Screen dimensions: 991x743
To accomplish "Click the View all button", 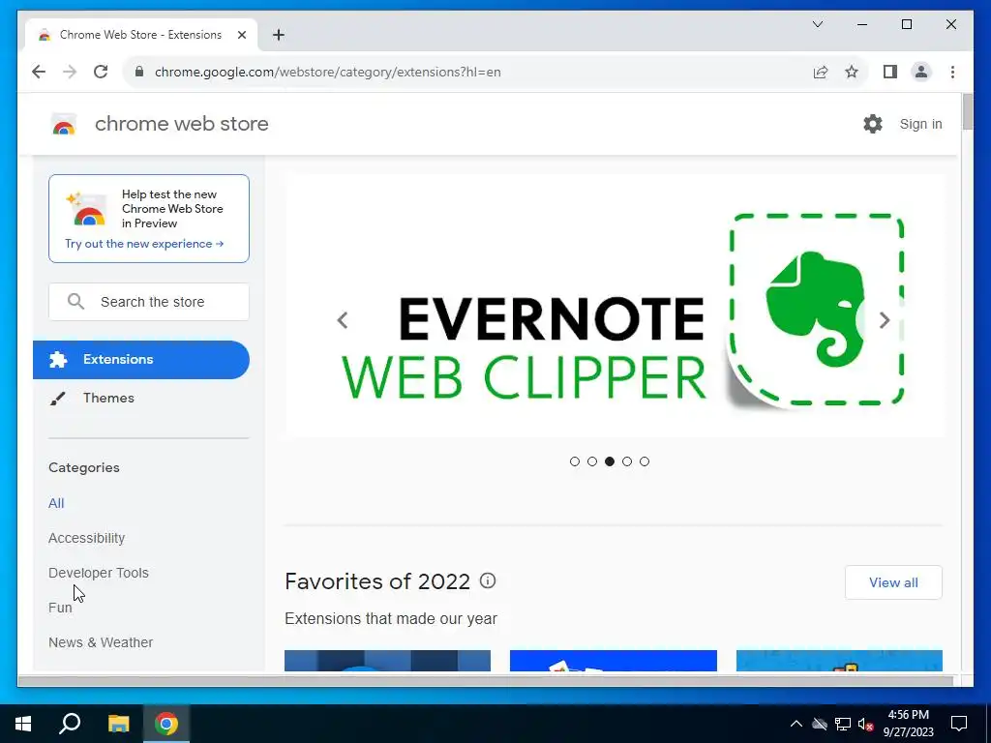I will point(893,582).
